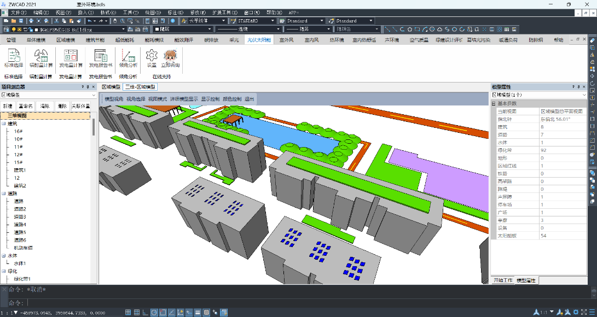Open the 格式(O) menu
The image size is (597, 317).
108,12
